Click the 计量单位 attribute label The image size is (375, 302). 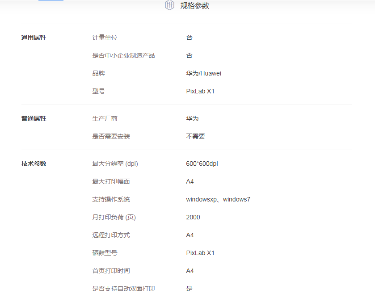click(105, 38)
